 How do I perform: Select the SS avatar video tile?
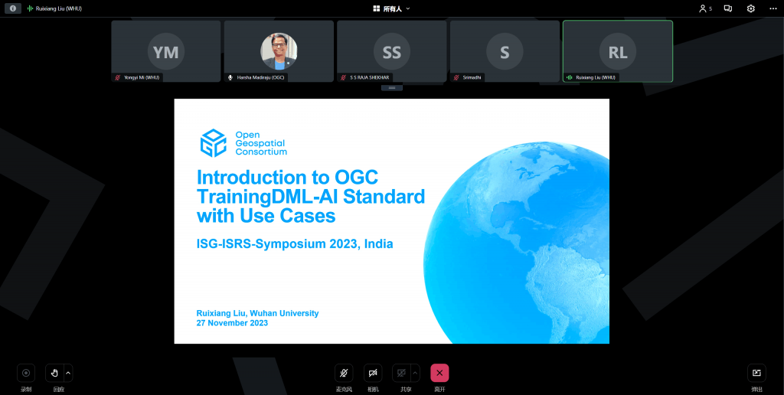[392, 51]
